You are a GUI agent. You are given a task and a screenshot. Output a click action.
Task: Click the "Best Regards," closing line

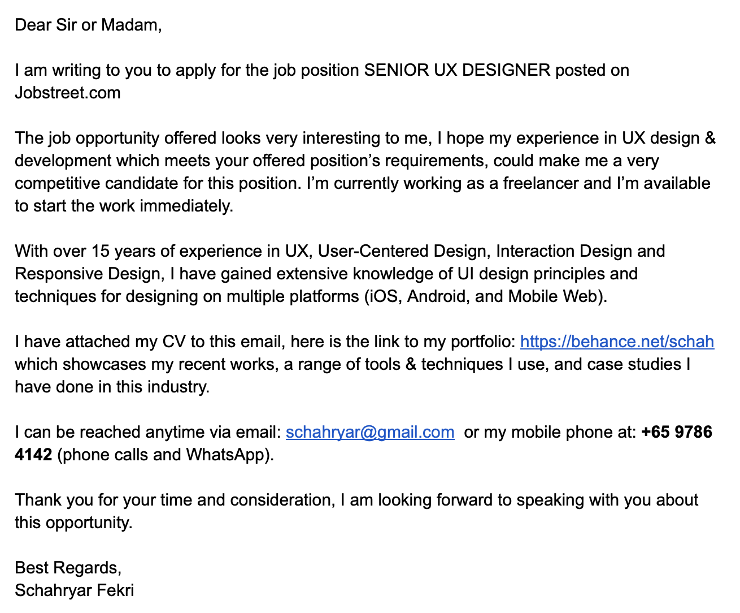pos(68,568)
